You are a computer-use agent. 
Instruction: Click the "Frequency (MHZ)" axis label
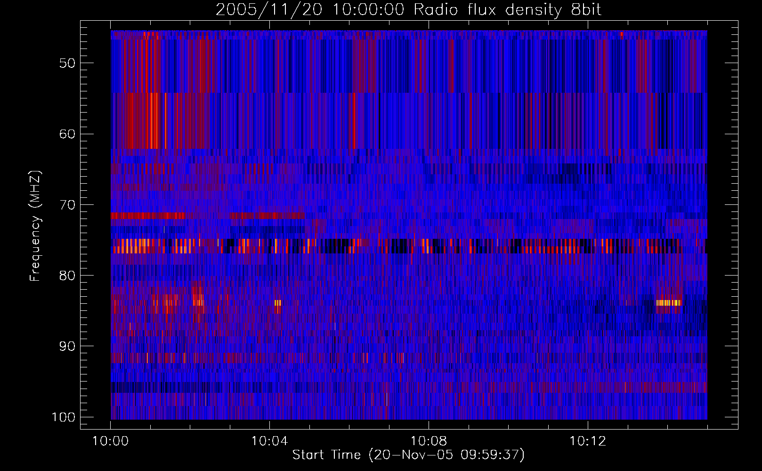click(35, 226)
